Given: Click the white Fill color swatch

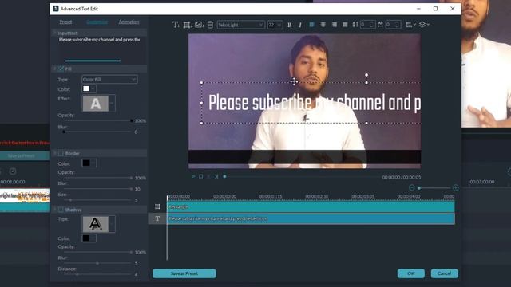Looking at the screenshot, I should click(86, 88).
